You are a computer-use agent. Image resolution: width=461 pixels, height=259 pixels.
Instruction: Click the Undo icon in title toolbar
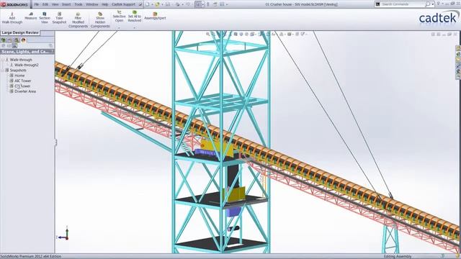click(188, 4)
